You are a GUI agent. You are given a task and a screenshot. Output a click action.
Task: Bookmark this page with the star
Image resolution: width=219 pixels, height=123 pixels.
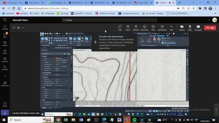click(194, 8)
